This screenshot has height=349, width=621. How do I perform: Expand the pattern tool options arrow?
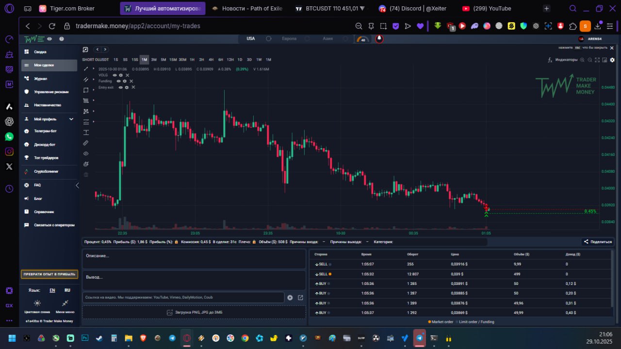tap(93, 111)
